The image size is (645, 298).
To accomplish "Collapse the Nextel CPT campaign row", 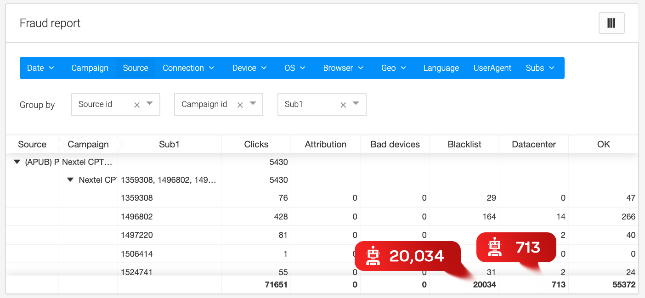I will pos(70,180).
